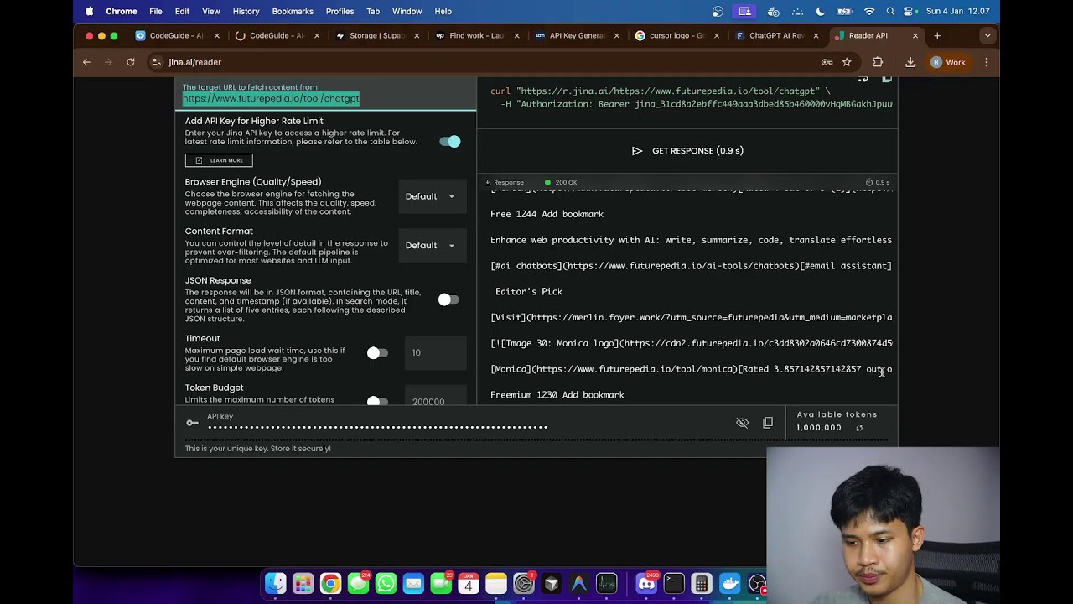This screenshot has height=604, width=1073.
Task: Expand Browser Engine Default dropdown
Action: tap(431, 196)
